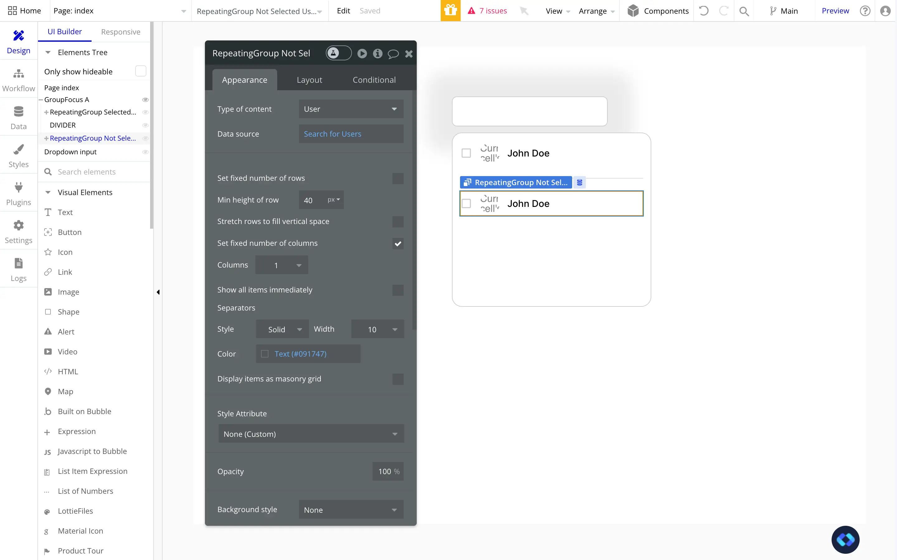Open the separator color picker 'Text (#091747)'
The width and height of the screenshot is (897, 560).
300,354
